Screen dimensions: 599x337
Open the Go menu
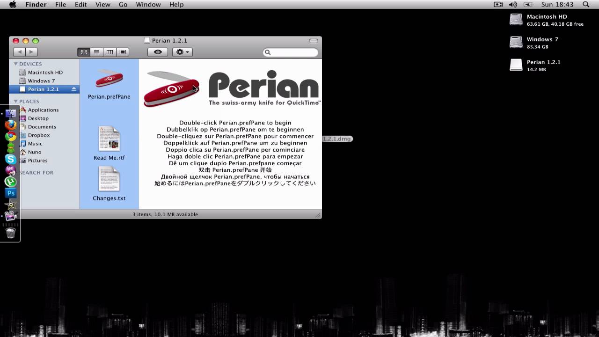click(123, 5)
